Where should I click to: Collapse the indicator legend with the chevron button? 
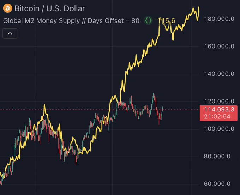pos(10,33)
